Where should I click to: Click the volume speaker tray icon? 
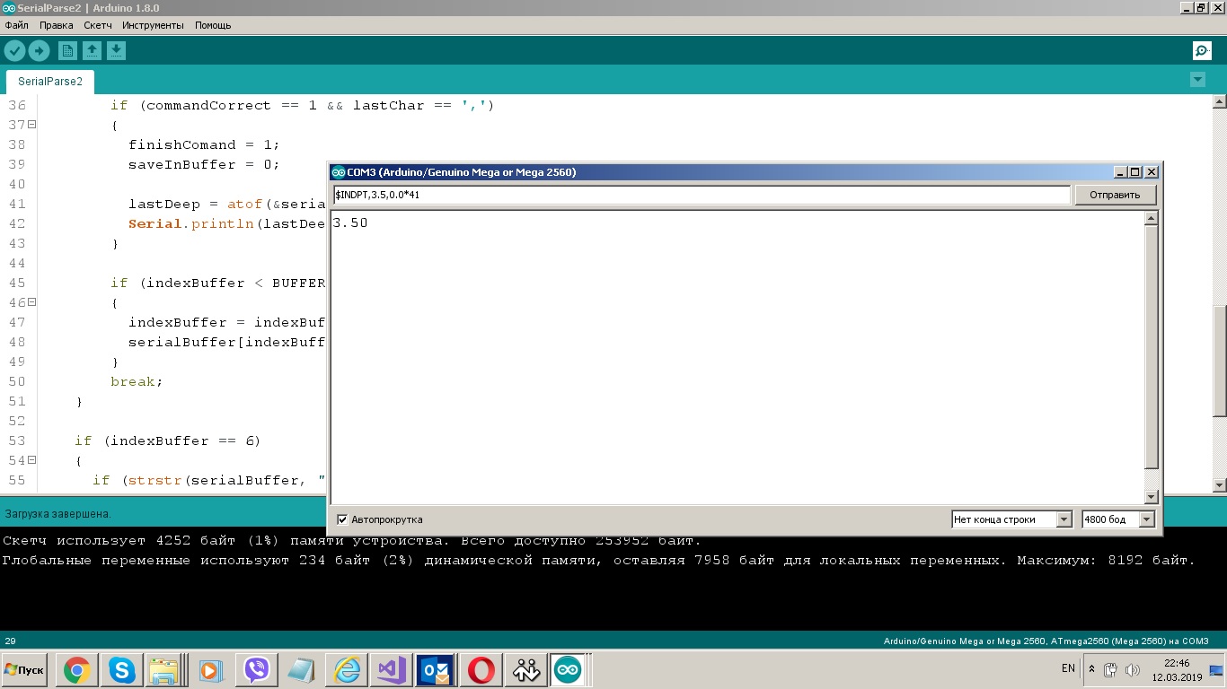click(x=1133, y=669)
